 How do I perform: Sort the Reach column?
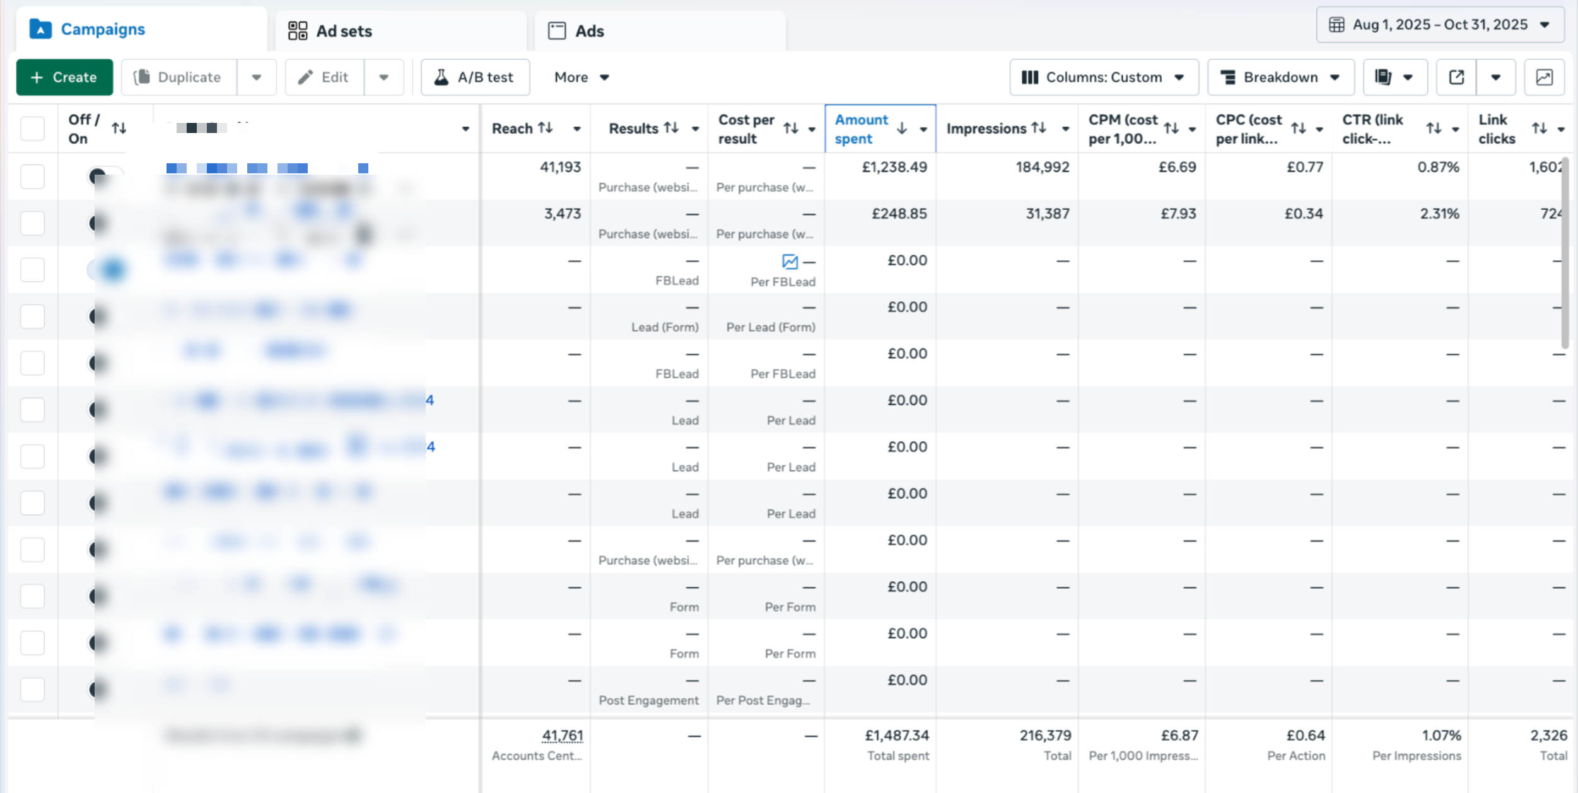[x=546, y=128]
